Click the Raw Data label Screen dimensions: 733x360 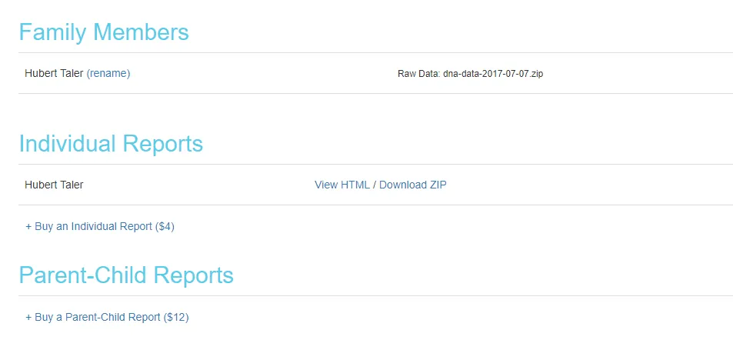click(x=419, y=74)
